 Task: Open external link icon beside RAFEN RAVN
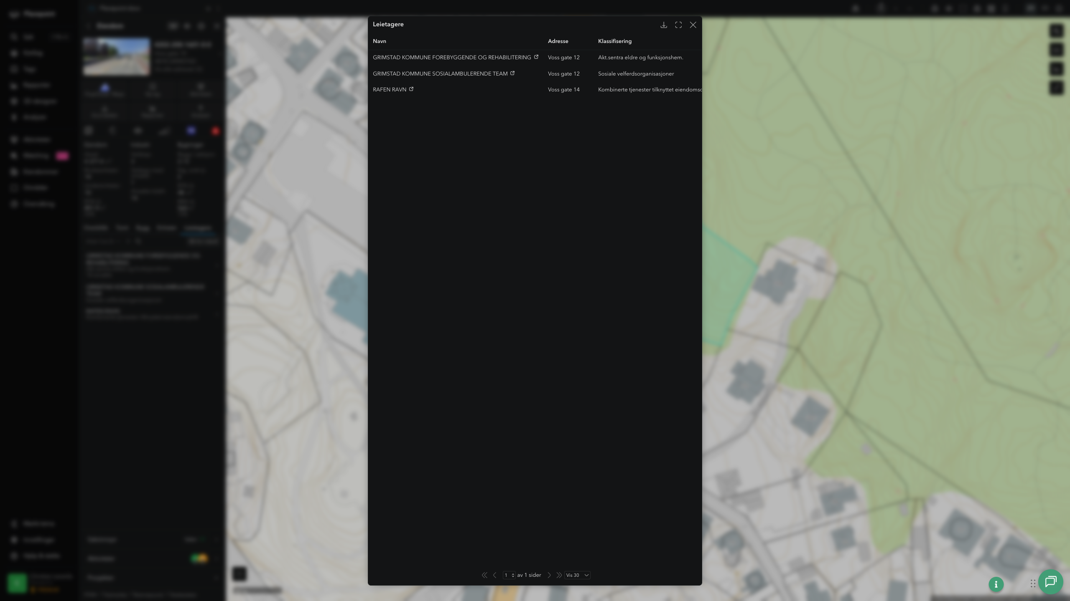[x=411, y=89]
